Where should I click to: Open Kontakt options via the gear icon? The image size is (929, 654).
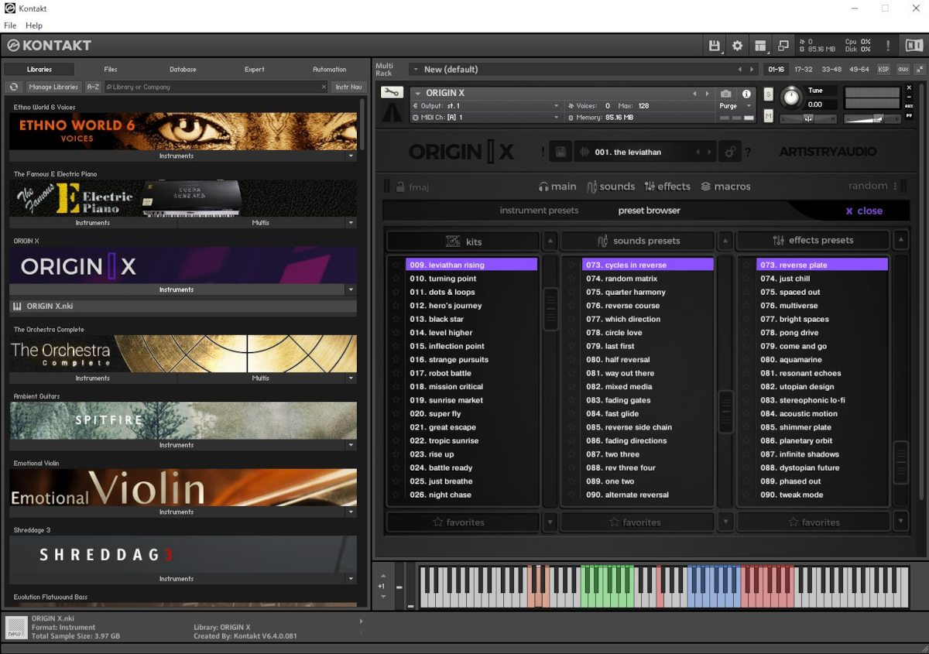coord(737,46)
